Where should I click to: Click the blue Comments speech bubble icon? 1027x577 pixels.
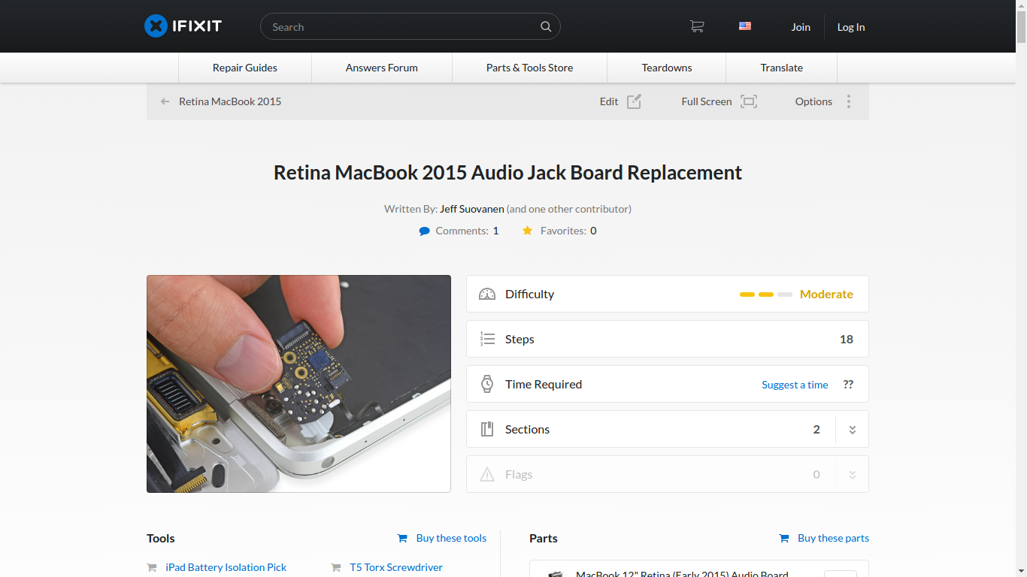coord(425,231)
